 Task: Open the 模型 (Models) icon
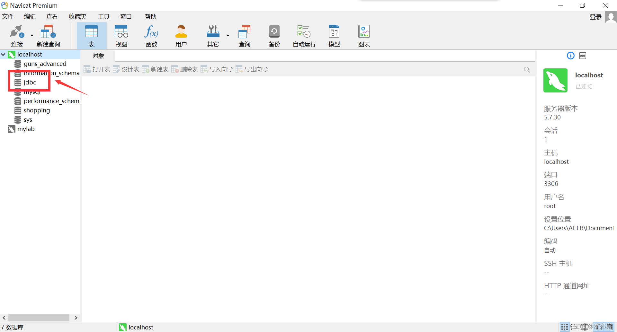pyautogui.click(x=334, y=35)
